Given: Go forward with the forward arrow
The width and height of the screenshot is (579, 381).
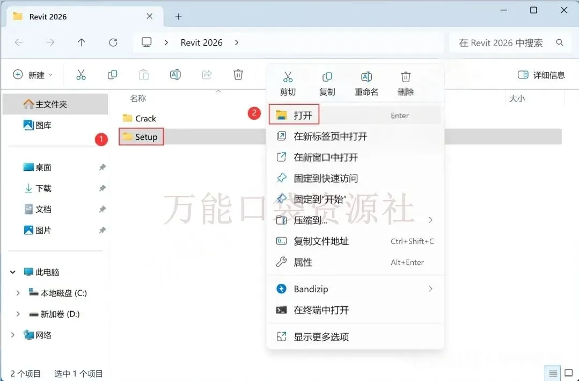Looking at the screenshot, I should coord(50,42).
